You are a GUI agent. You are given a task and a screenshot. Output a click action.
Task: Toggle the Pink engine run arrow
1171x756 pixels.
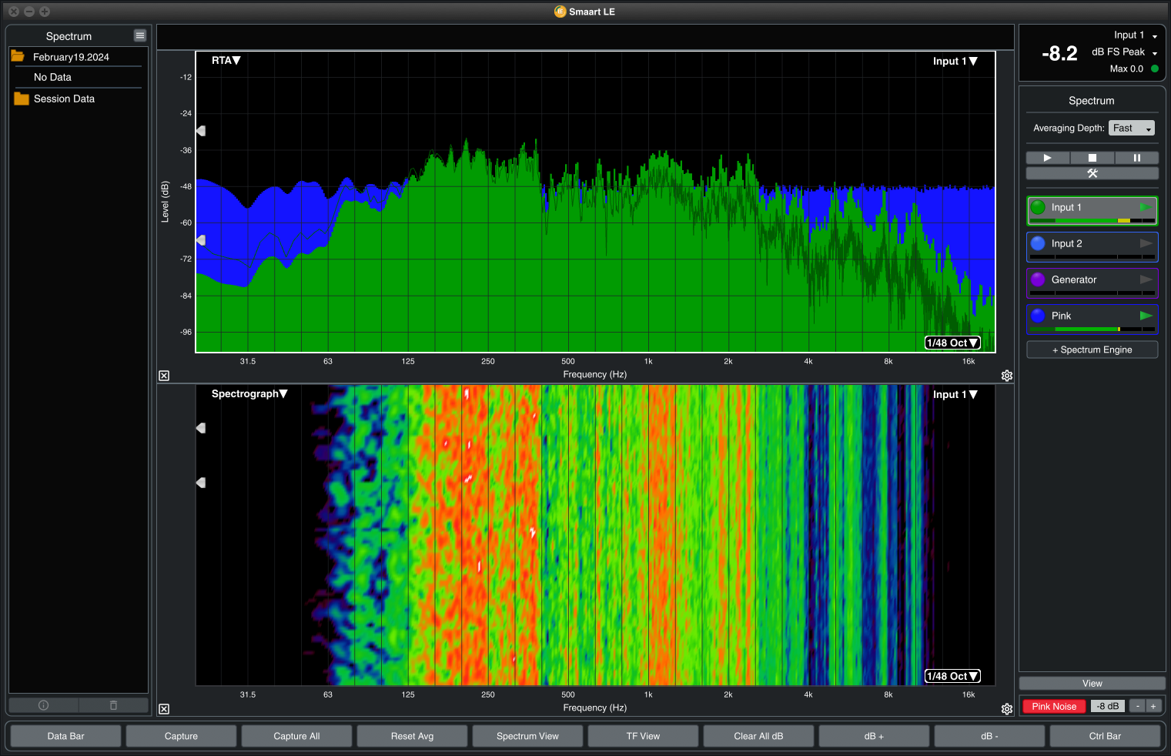(1146, 316)
